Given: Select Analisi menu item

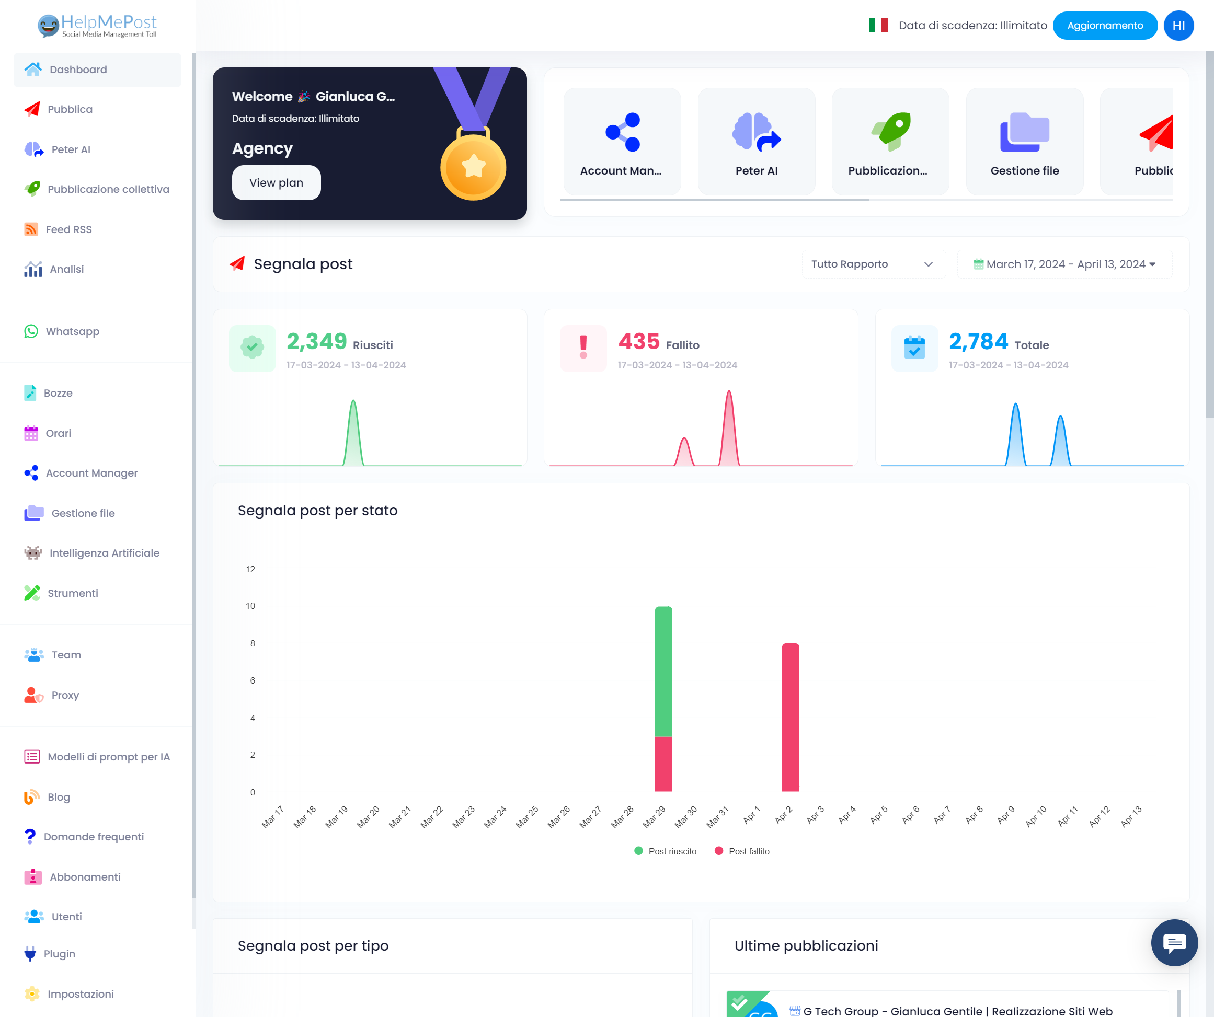Looking at the screenshot, I should pos(65,269).
